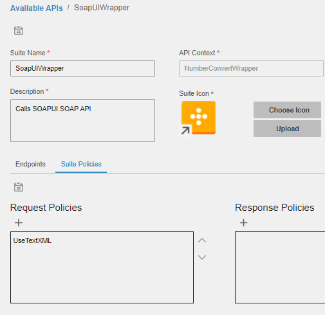This screenshot has width=325, height=315.
Task: Click the top save icon below breadcrumb
Action: coord(19,31)
